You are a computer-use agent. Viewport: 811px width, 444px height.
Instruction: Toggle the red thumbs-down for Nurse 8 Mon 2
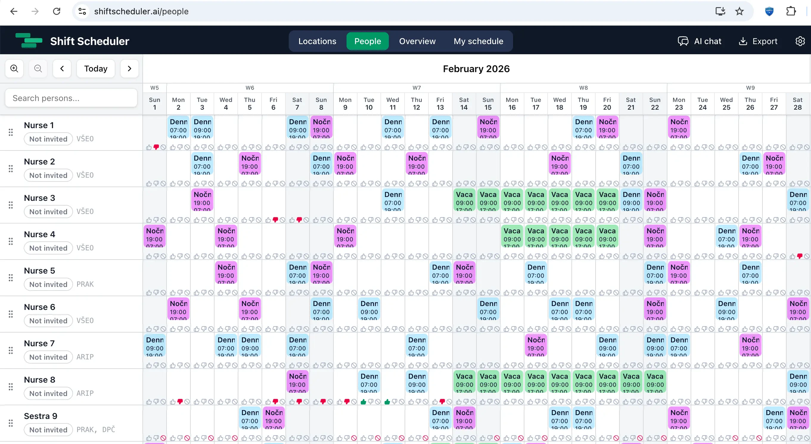click(x=180, y=402)
